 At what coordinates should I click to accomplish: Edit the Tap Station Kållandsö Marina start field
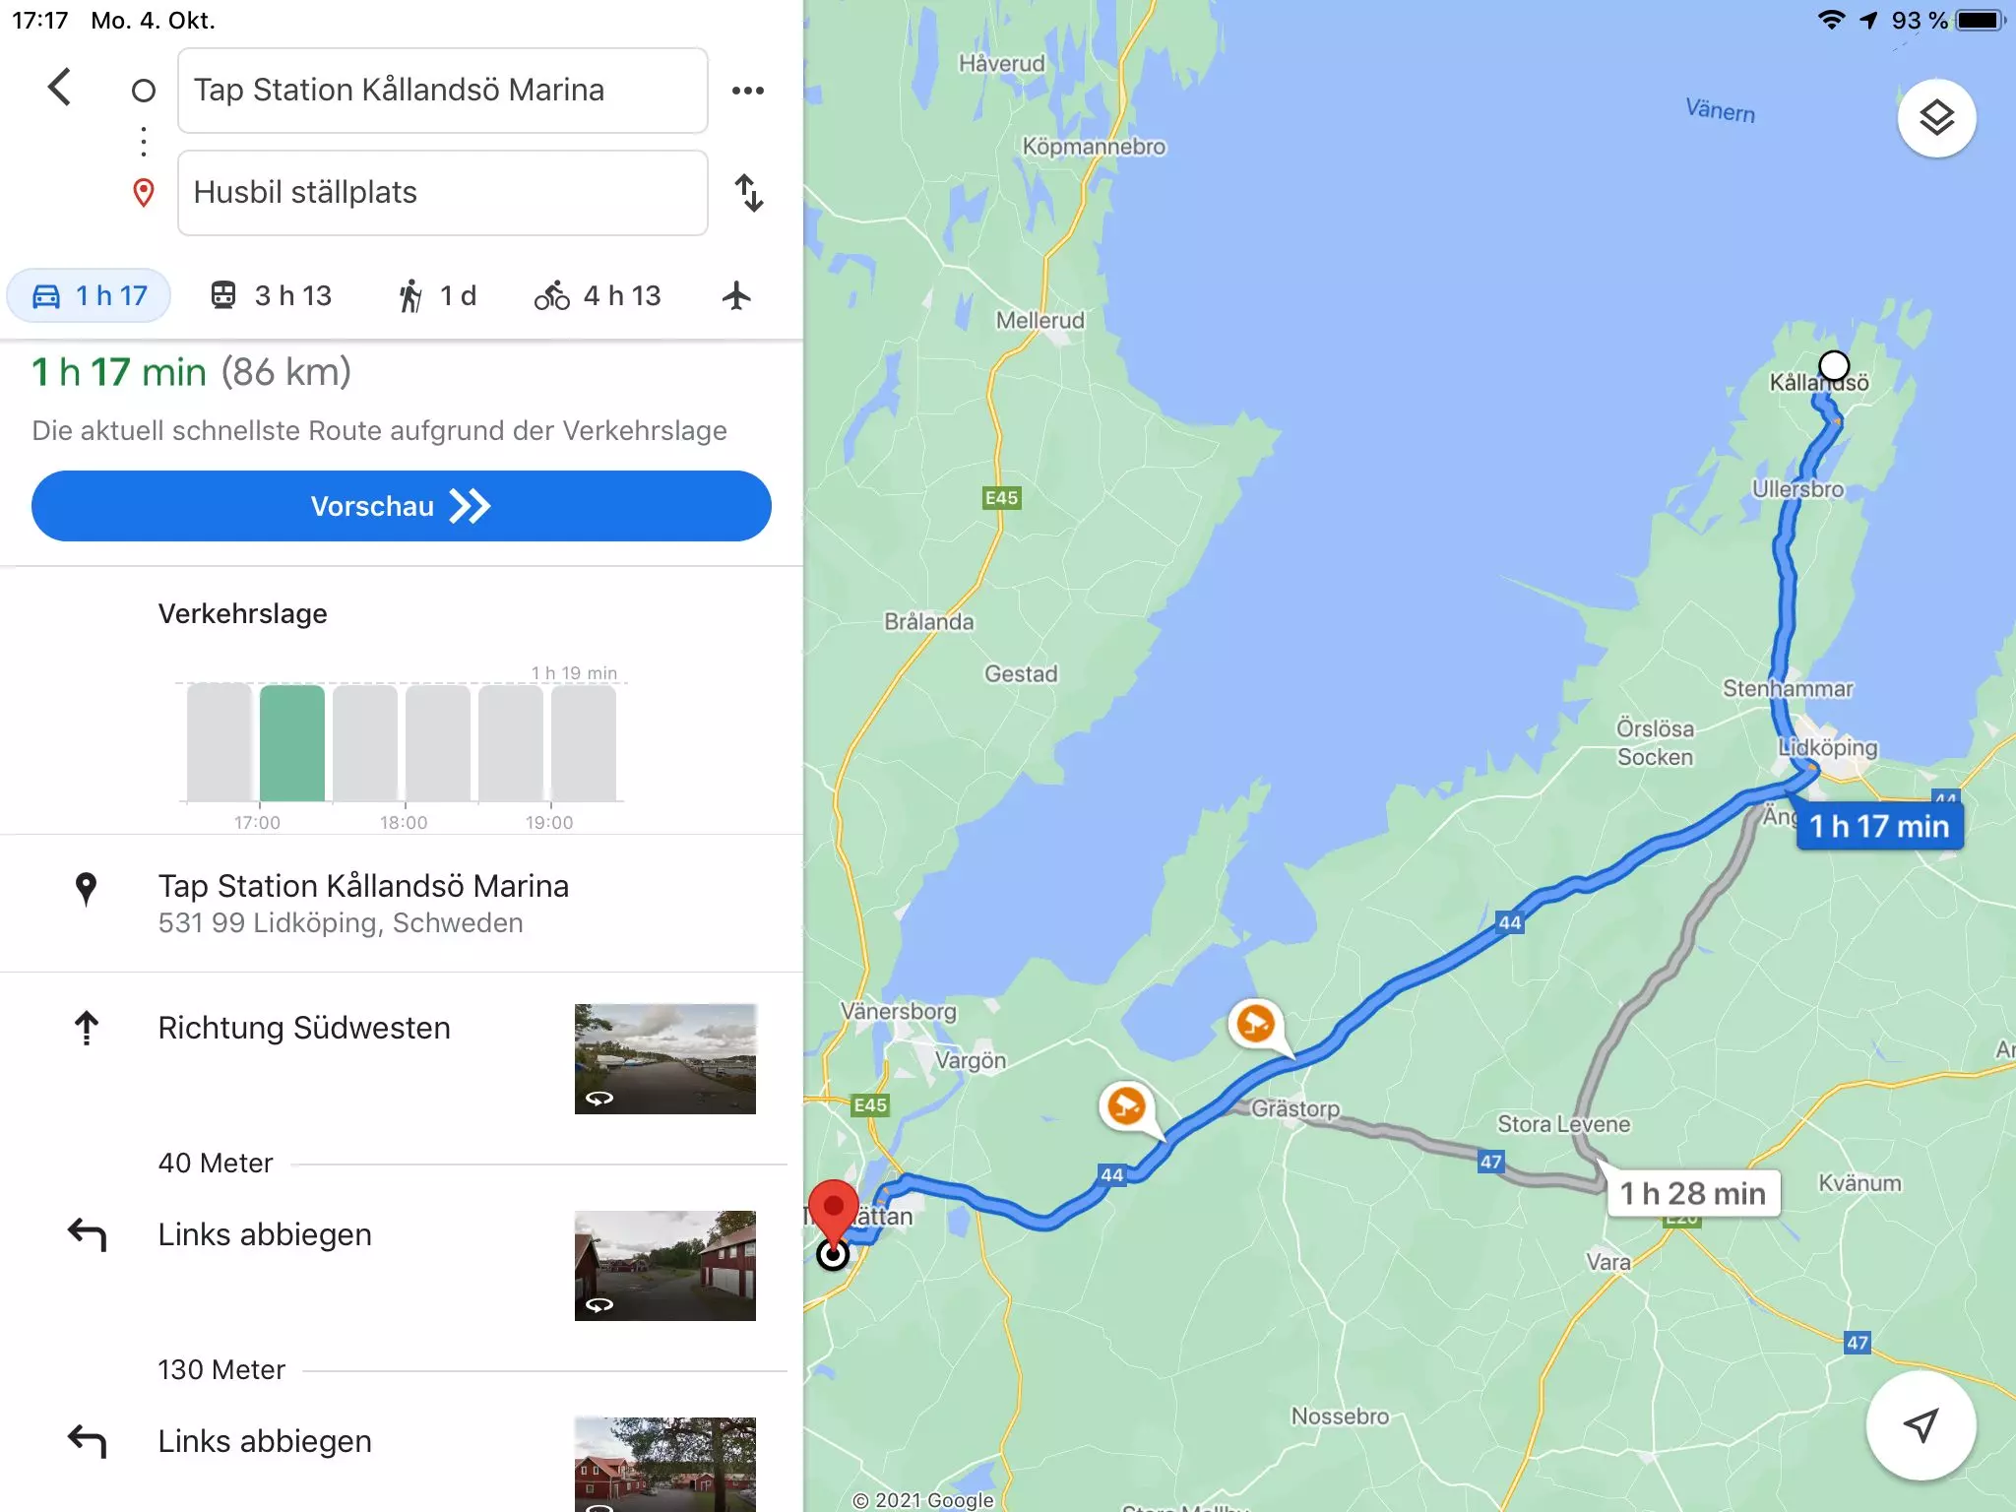point(443,91)
